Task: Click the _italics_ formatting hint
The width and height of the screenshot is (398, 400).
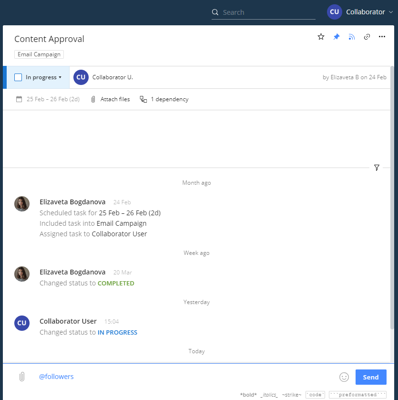Action: (x=269, y=395)
